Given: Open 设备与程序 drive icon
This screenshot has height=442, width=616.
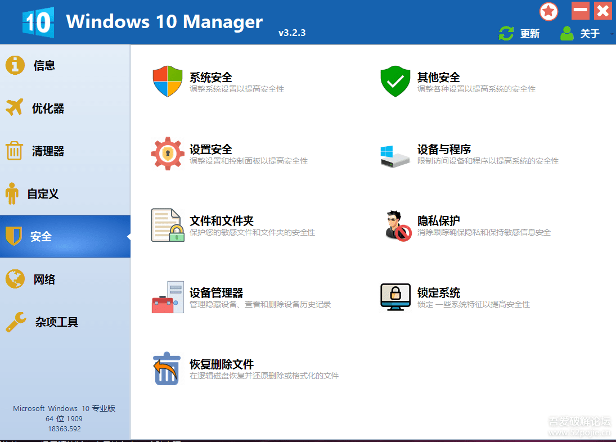Looking at the screenshot, I should (395, 156).
